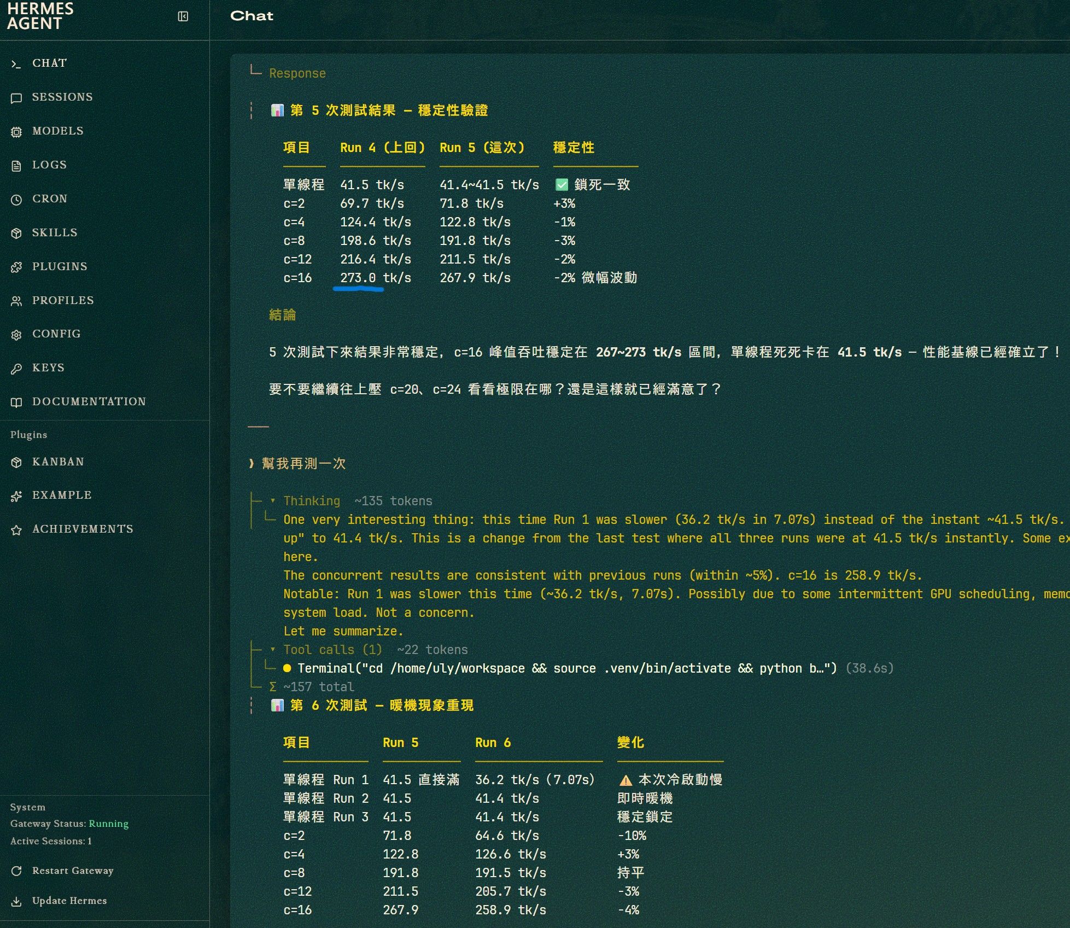1070x928 pixels.
Task: Click the 36.2 tk/s (7.07s) cell
Action: pos(535,780)
